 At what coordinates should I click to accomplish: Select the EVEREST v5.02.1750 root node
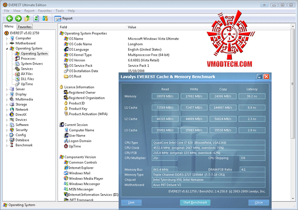24,33
